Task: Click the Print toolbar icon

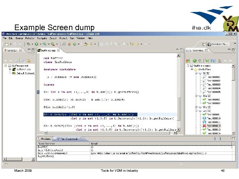Action: coord(20,44)
